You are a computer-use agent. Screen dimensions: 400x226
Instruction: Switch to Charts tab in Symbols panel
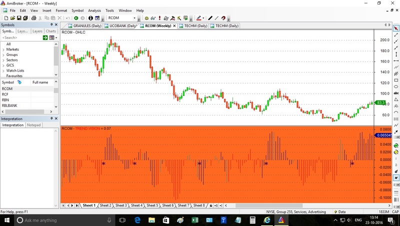(51, 31)
